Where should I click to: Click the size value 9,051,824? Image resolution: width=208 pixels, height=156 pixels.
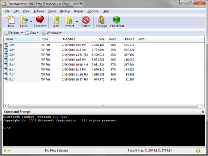click(x=98, y=65)
